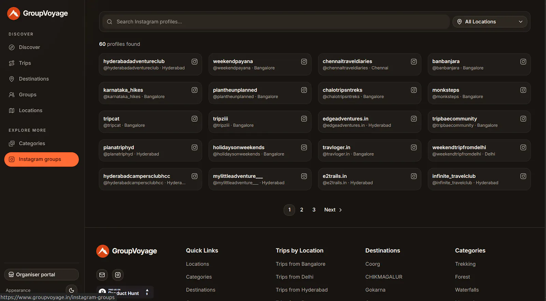
Task: Open karnataka_hikes profile name
Action: (x=123, y=90)
